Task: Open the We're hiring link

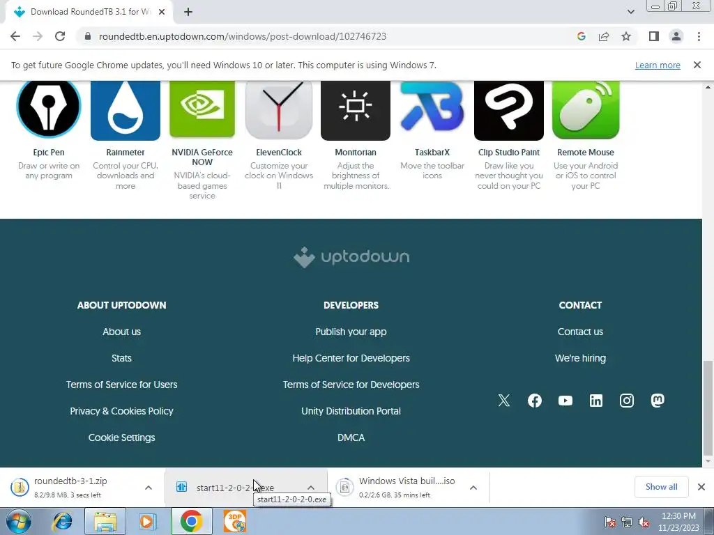Action: [x=580, y=358]
